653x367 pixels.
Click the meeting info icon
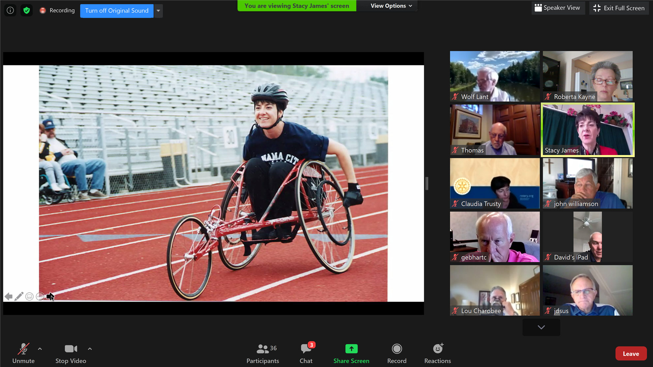pyautogui.click(x=10, y=10)
